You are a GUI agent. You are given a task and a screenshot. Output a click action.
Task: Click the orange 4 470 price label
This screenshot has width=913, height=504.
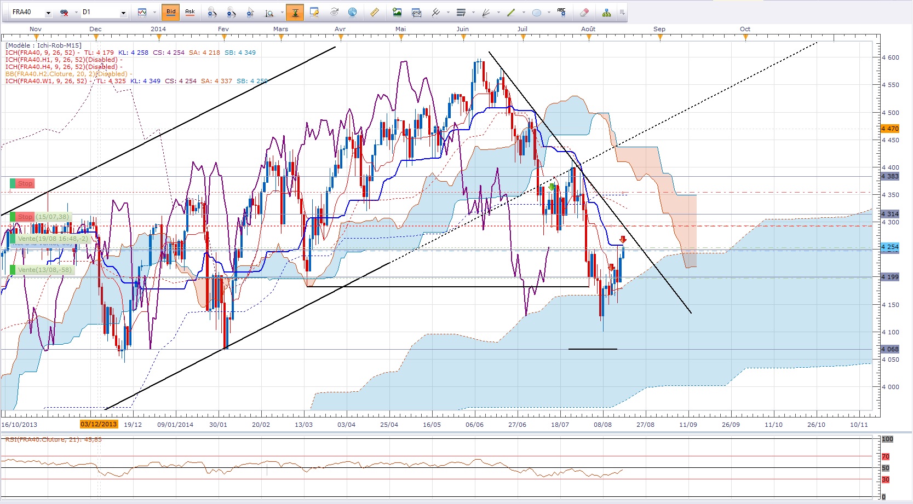pos(890,129)
